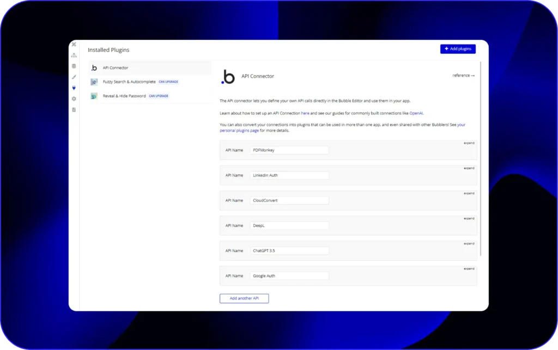This screenshot has width=558, height=350.
Task: Expand the DeepL API section
Action: 469,218
